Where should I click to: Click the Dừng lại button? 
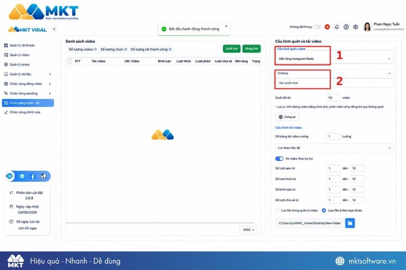pyautogui.click(x=287, y=117)
